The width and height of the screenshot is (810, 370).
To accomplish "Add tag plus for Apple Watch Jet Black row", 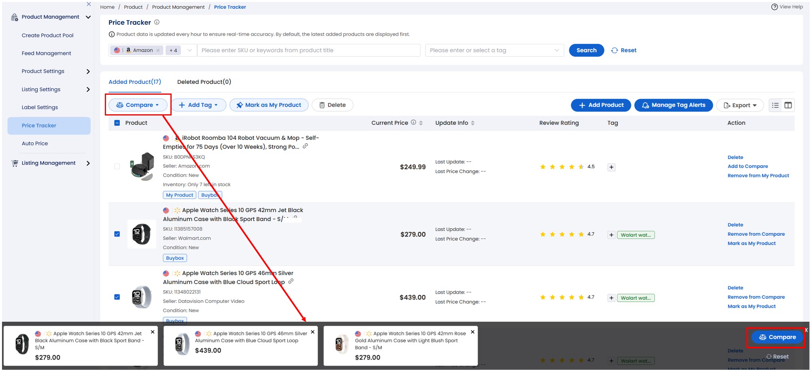I will [x=611, y=235].
